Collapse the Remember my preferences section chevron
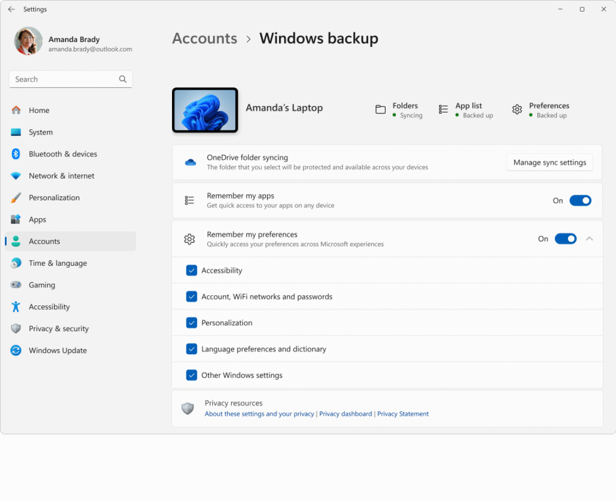 590,239
